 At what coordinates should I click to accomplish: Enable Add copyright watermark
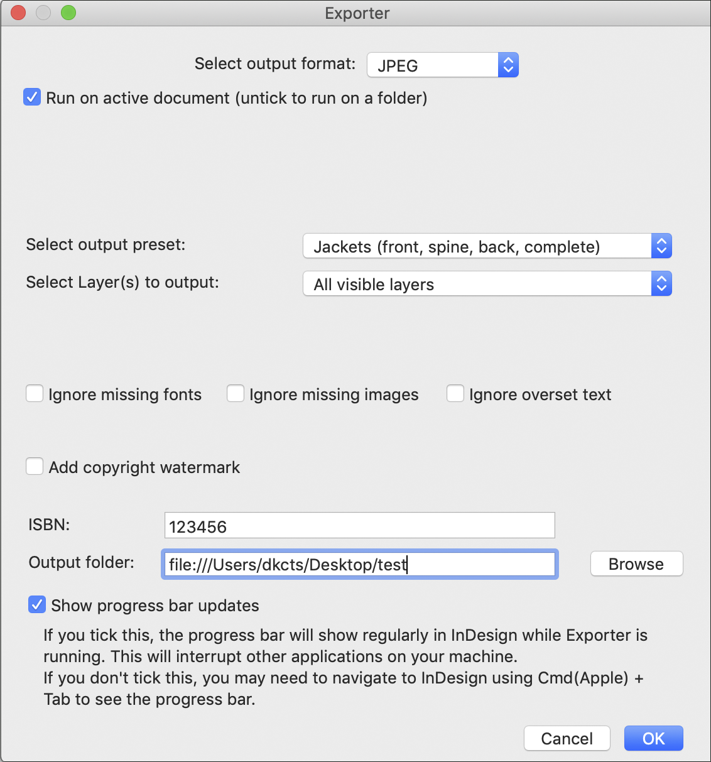35,467
